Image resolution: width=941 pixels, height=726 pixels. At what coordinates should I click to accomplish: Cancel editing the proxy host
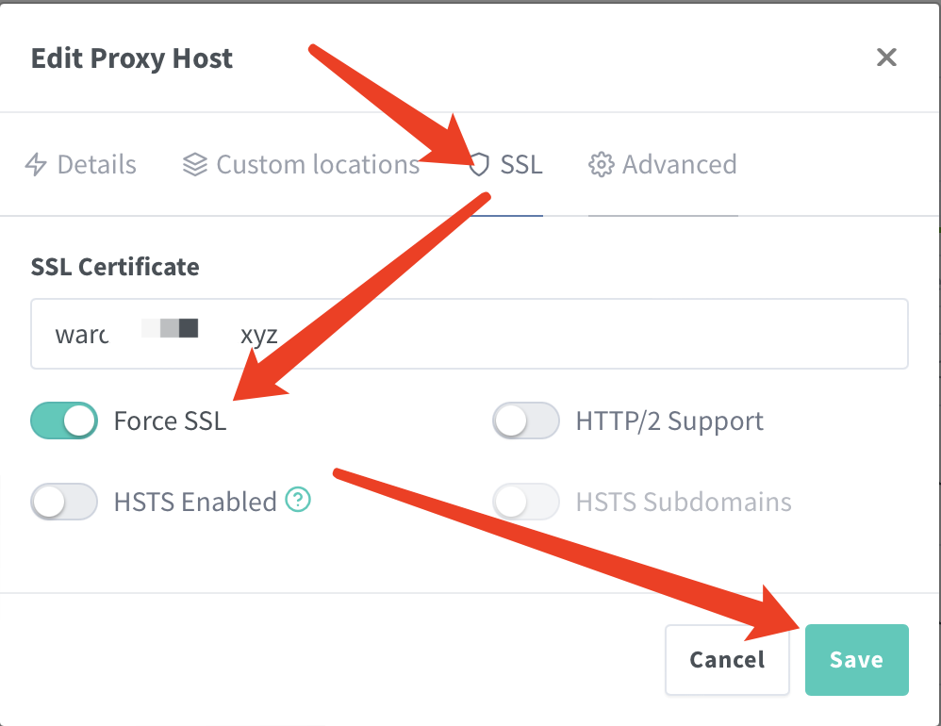(727, 660)
